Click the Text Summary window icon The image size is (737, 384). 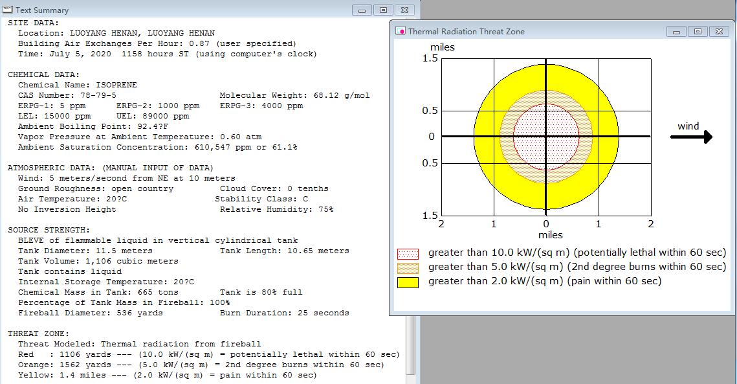8,10
